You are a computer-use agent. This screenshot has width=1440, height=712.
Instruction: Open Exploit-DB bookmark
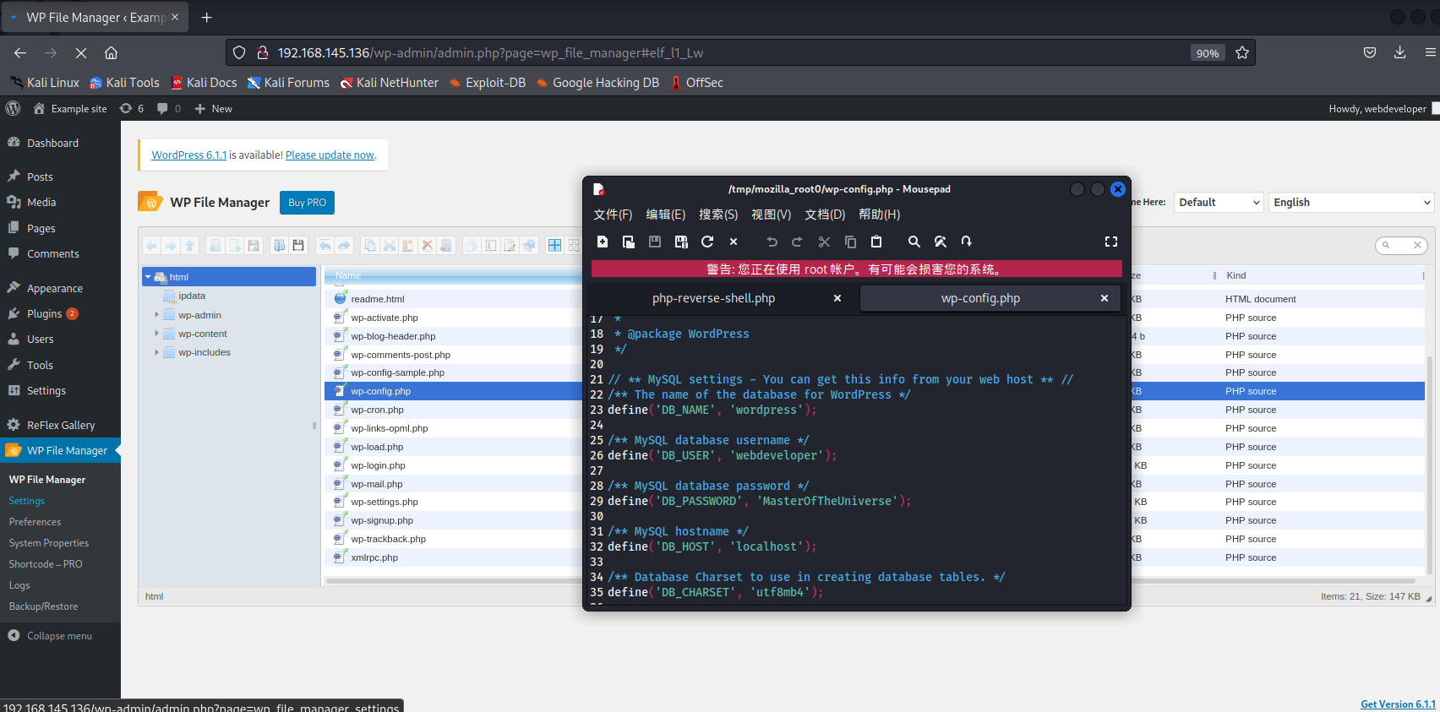point(488,83)
